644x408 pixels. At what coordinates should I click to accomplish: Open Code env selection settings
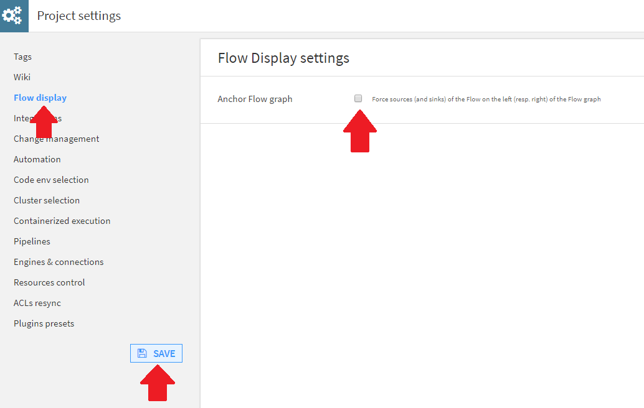click(51, 180)
